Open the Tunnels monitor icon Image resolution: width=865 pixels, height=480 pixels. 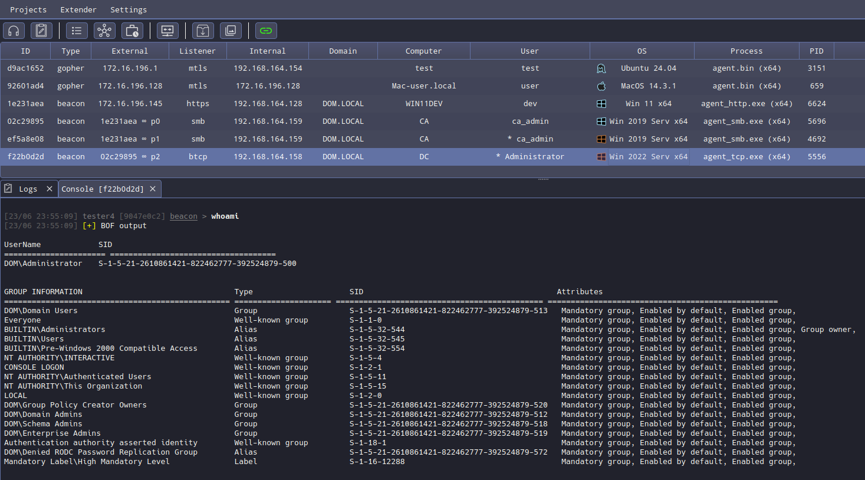point(167,31)
